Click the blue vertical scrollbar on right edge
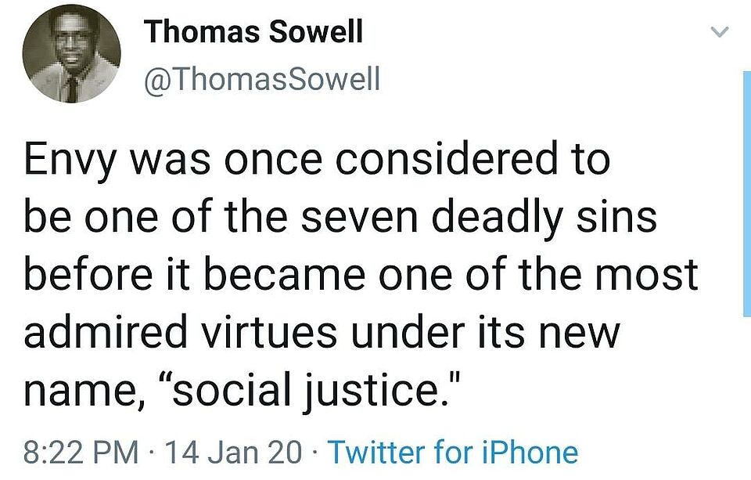 747,193
